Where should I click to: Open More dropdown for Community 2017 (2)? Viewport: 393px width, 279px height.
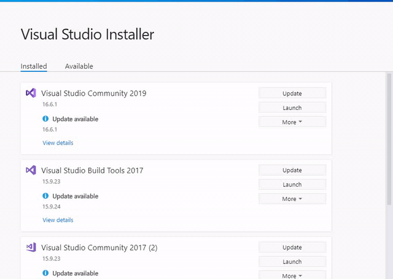tap(292, 275)
